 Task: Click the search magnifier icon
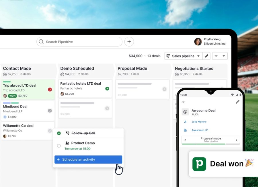41,42
